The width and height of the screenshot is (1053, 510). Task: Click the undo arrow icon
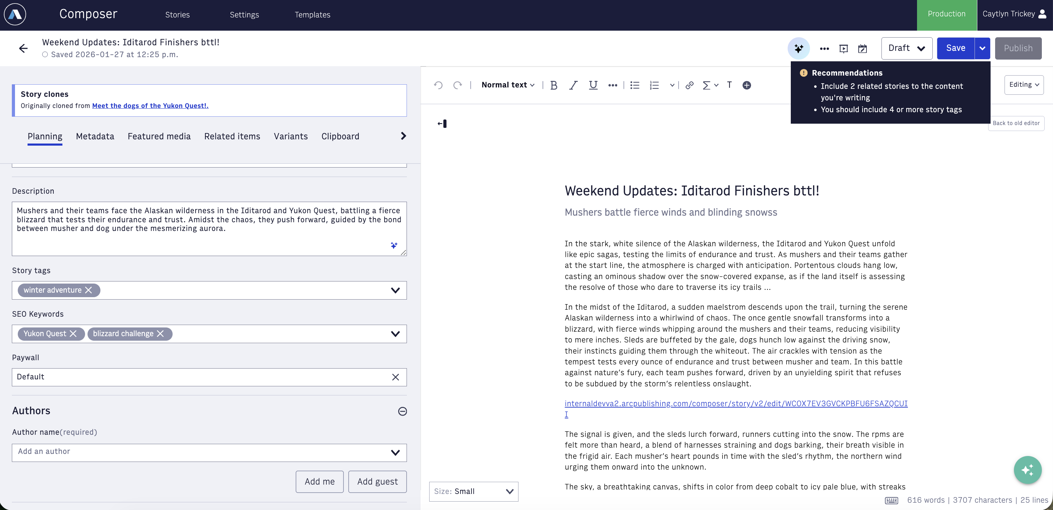coord(438,85)
